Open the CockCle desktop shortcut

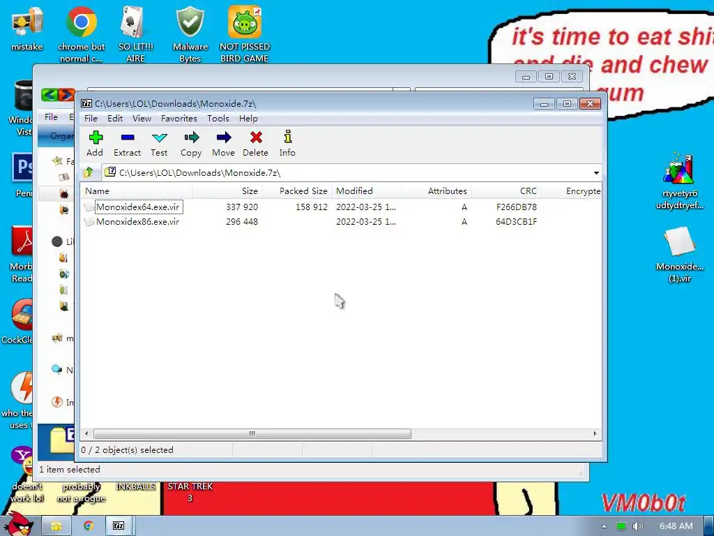17,321
